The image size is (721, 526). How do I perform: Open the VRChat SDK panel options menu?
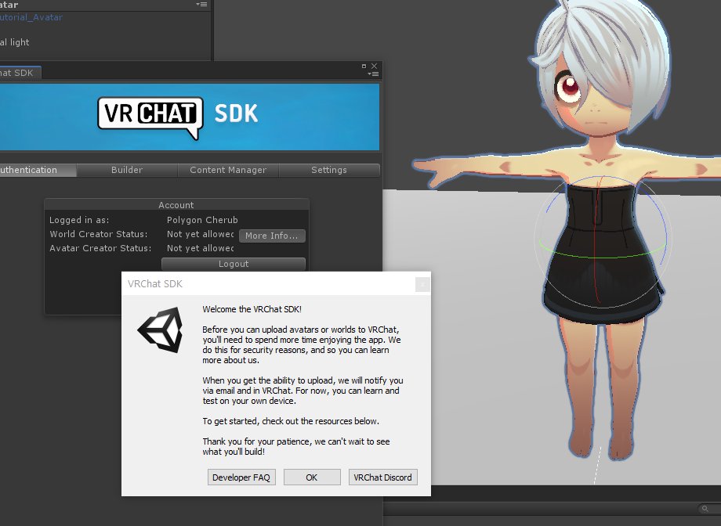pyautogui.click(x=374, y=74)
